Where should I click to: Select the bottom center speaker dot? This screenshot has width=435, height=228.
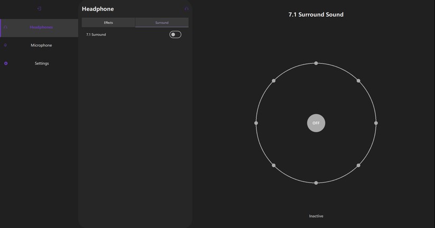[316, 183]
